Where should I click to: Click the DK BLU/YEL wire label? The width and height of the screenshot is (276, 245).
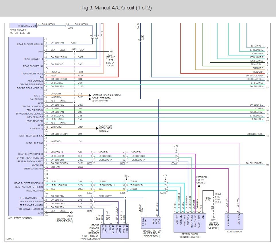point(257,61)
